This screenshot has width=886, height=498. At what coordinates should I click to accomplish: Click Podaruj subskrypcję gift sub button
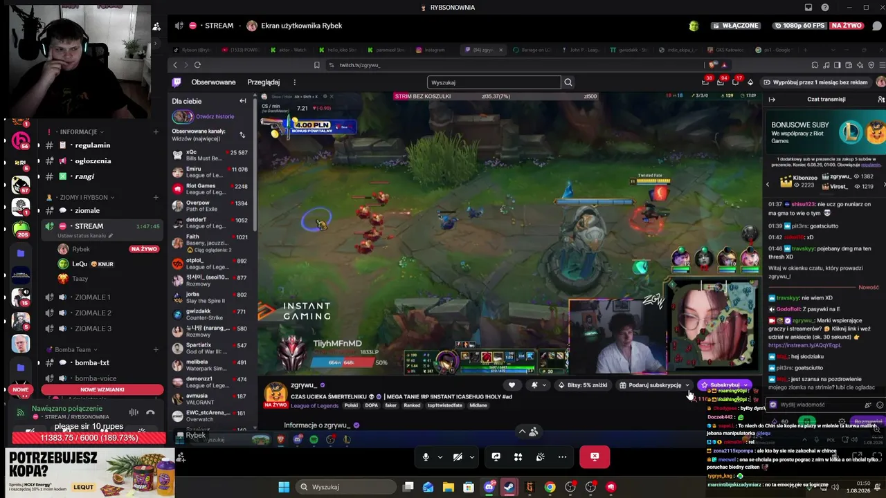click(654, 385)
